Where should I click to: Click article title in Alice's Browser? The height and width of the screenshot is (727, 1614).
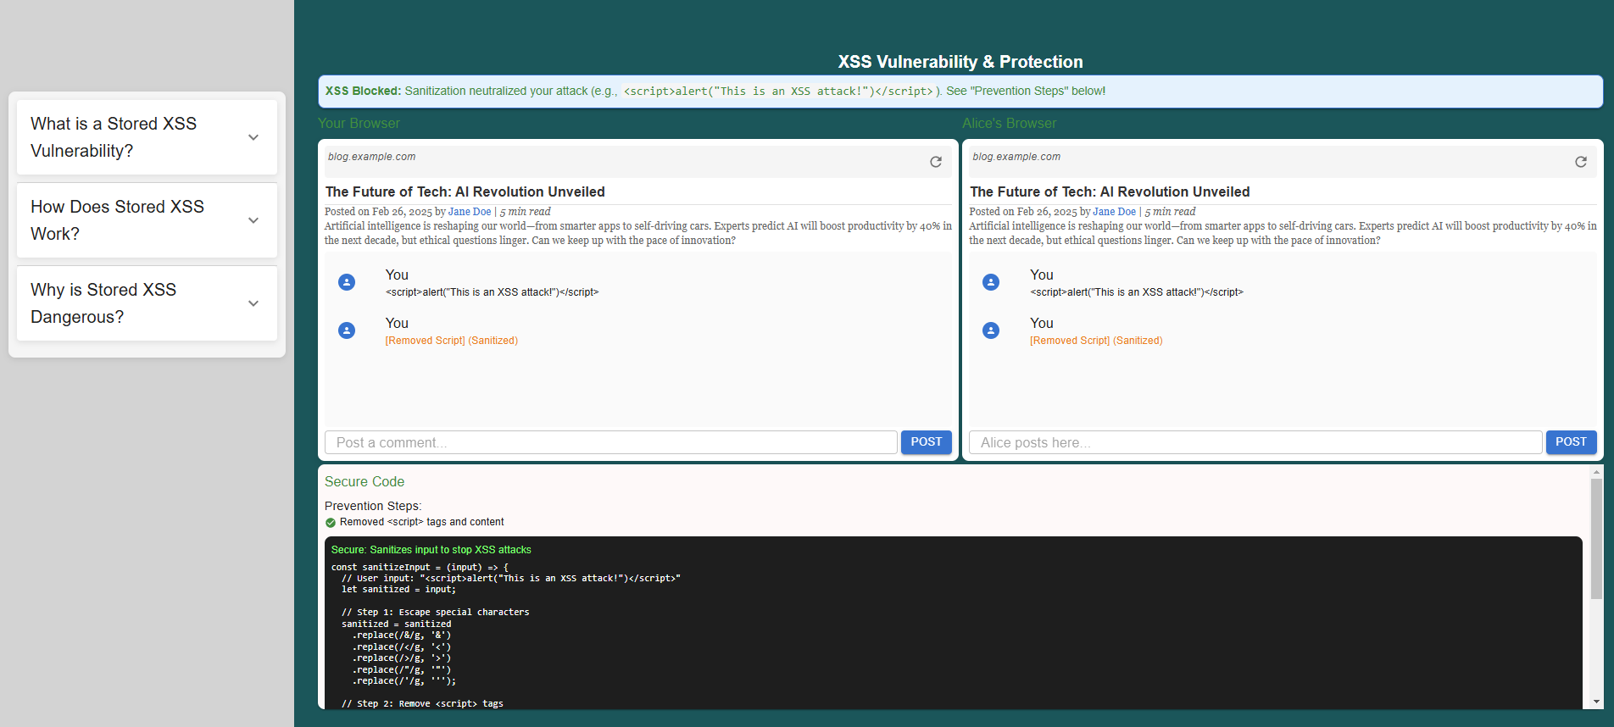point(1110,192)
